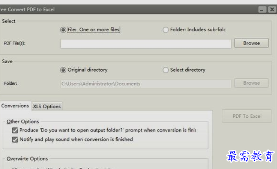This screenshot has width=277, height=169.
Task: Open the Conversions tab
Action: coord(15,106)
